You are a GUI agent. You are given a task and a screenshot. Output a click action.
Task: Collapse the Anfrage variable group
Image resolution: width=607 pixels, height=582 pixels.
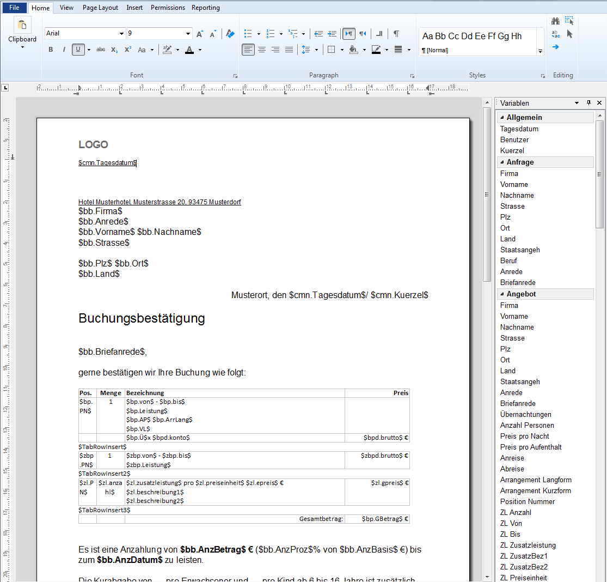pyautogui.click(x=502, y=162)
